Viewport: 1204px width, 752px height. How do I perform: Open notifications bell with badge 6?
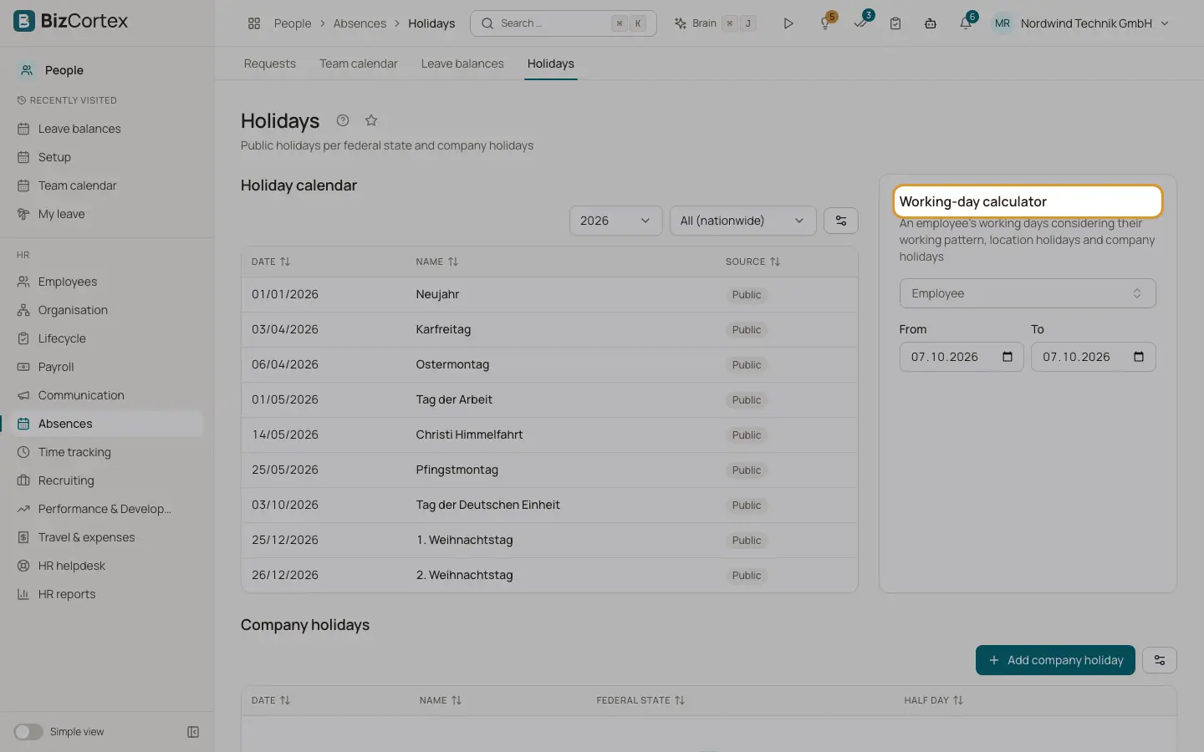(966, 23)
